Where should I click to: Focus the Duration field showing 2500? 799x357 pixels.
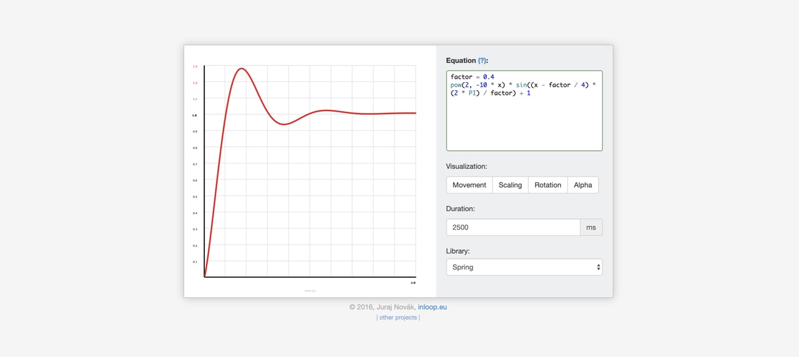coord(513,227)
